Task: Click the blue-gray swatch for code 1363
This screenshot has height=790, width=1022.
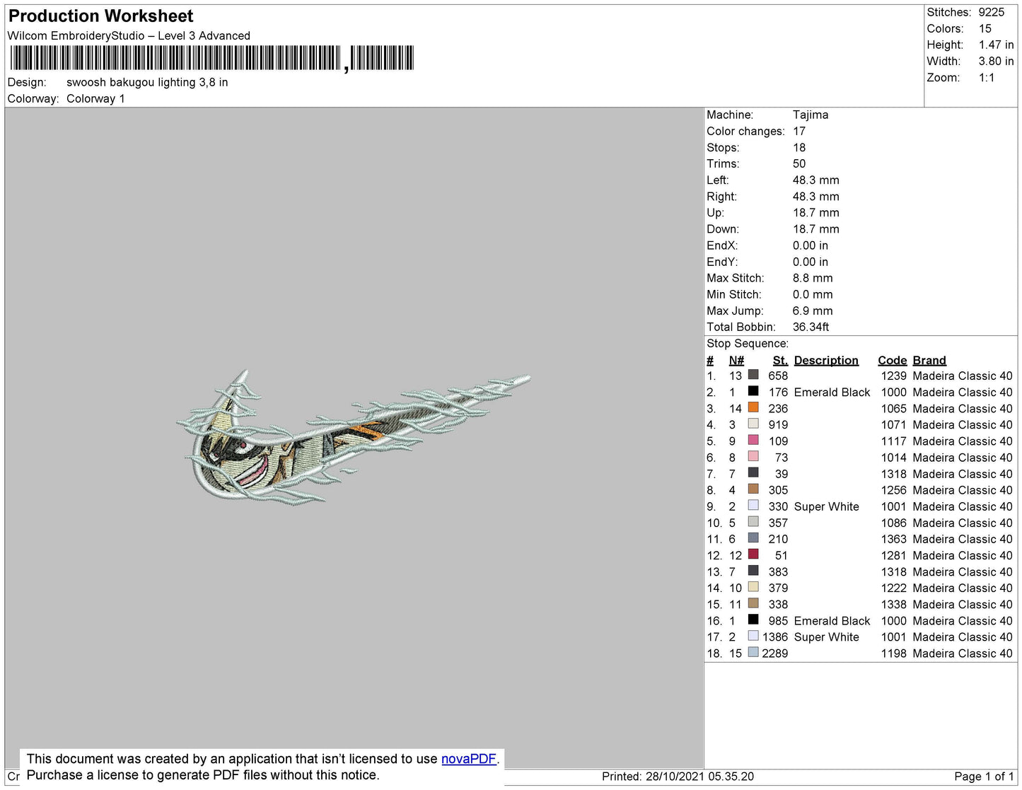Action: 753,538
